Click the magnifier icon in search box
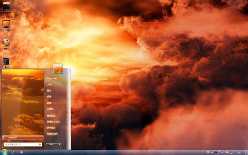Image resolution: width=248 pixels, height=155 pixels. pos(40,144)
